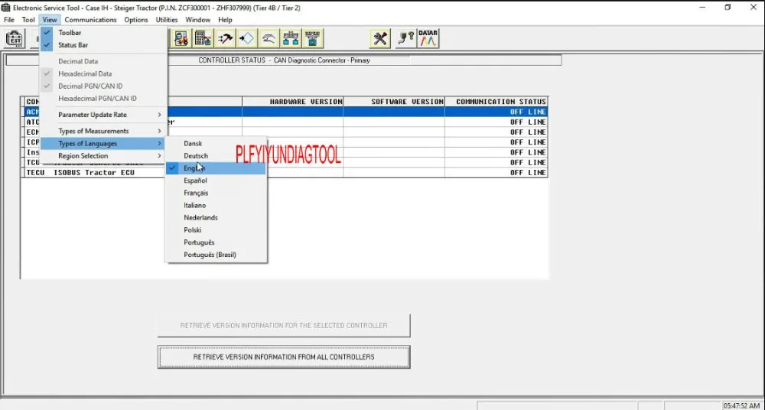Click the hand toolbar icon
765x410 pixels.
269,38
